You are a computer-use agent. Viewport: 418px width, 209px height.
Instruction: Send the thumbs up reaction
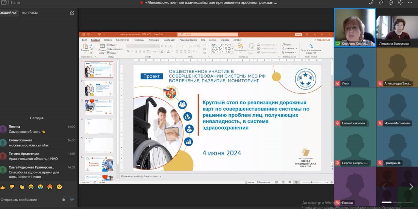3,187
